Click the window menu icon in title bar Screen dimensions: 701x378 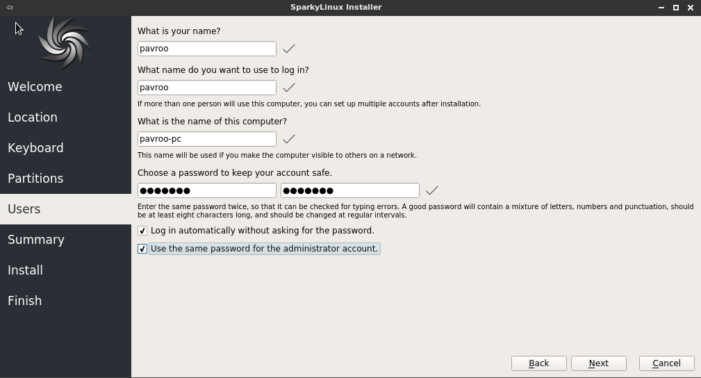[10, 7]
